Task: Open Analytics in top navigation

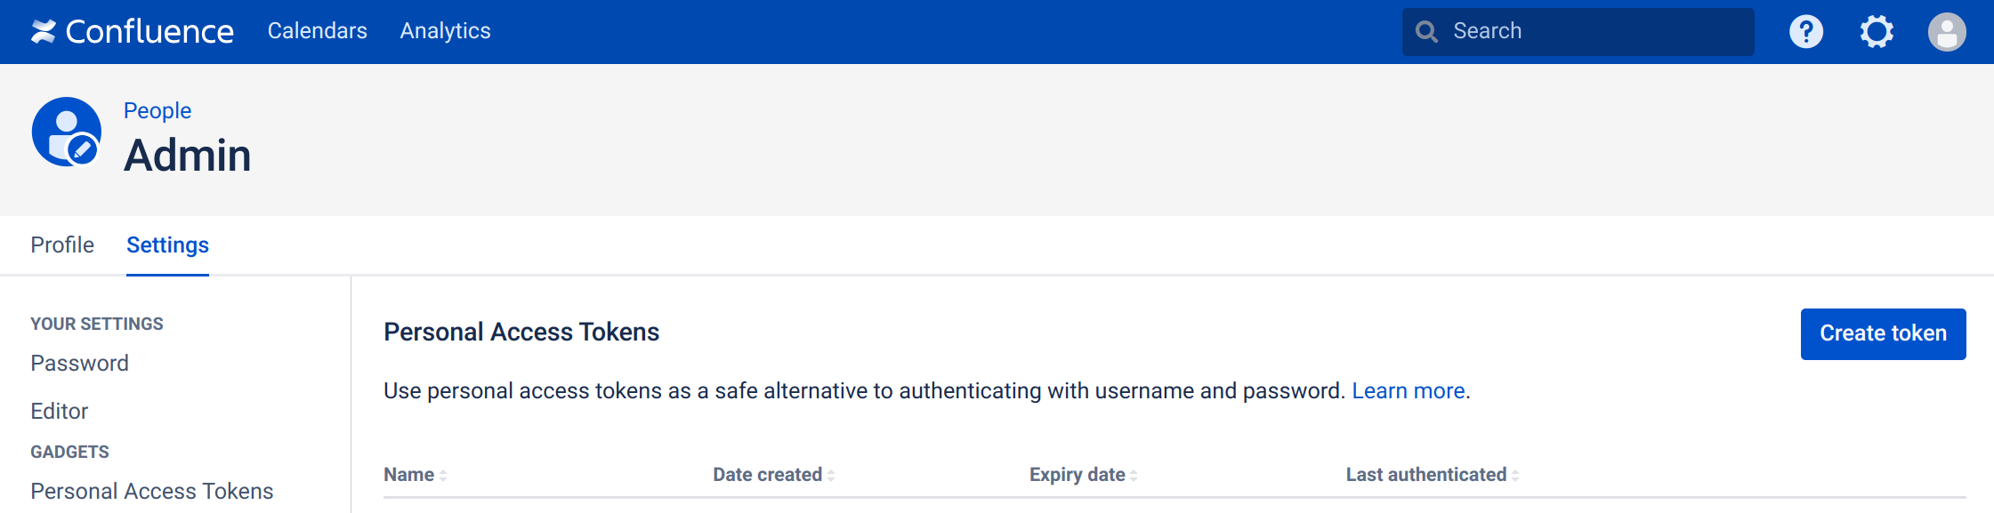Action: (x=445, y=31)
